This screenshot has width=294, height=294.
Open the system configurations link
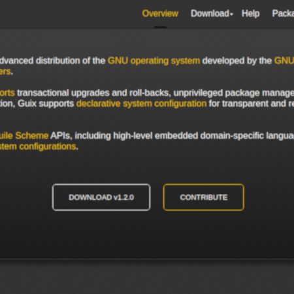[x=38, y=146]
